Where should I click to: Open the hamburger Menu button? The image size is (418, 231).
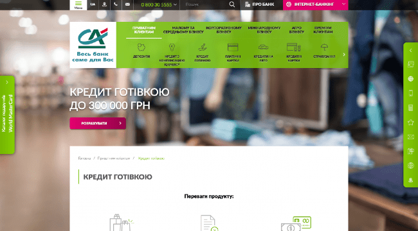pos(78,4)
